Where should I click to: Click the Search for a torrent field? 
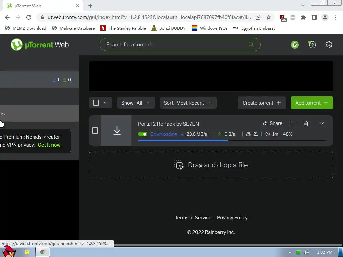point(180,45)
